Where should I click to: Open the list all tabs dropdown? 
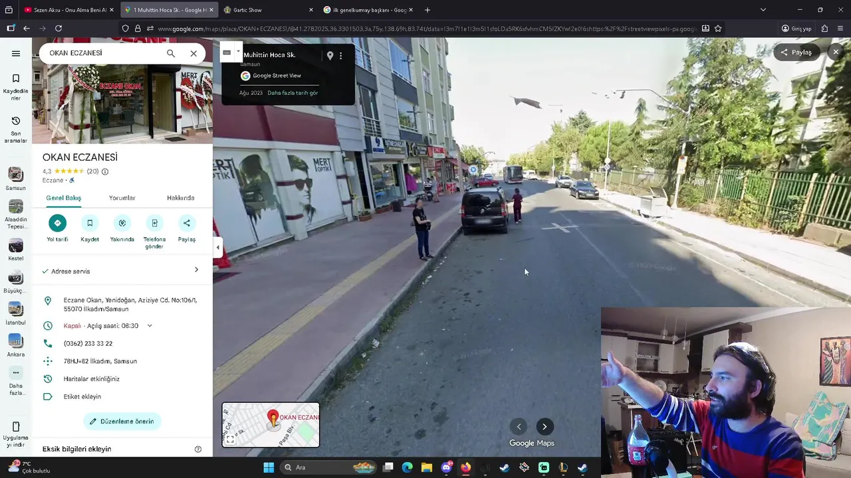tap(763, 10)
